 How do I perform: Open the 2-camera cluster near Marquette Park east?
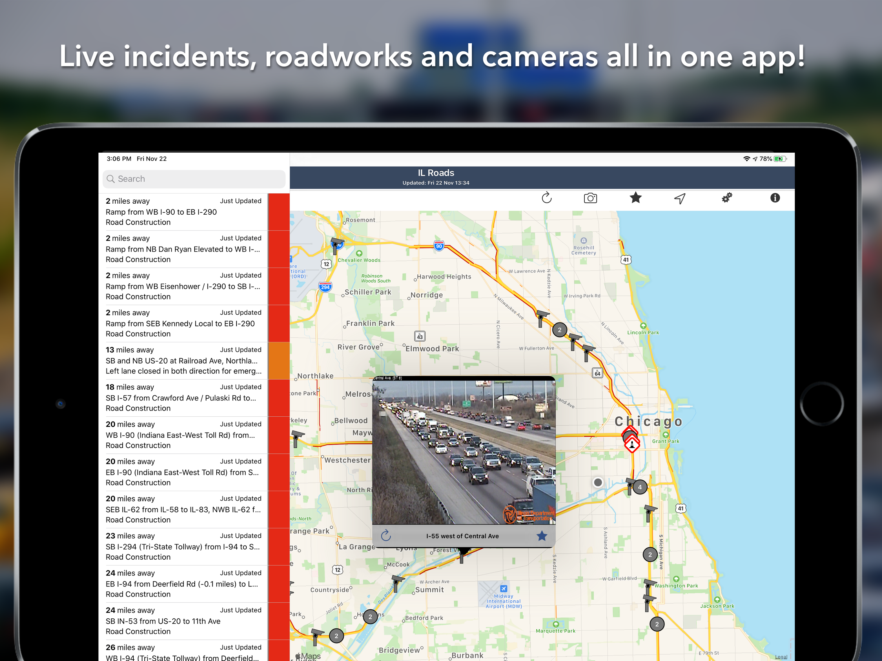tap(657, 624)
